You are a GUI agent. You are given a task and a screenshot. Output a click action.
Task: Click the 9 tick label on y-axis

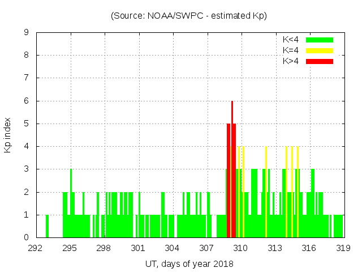coord(27,33)
